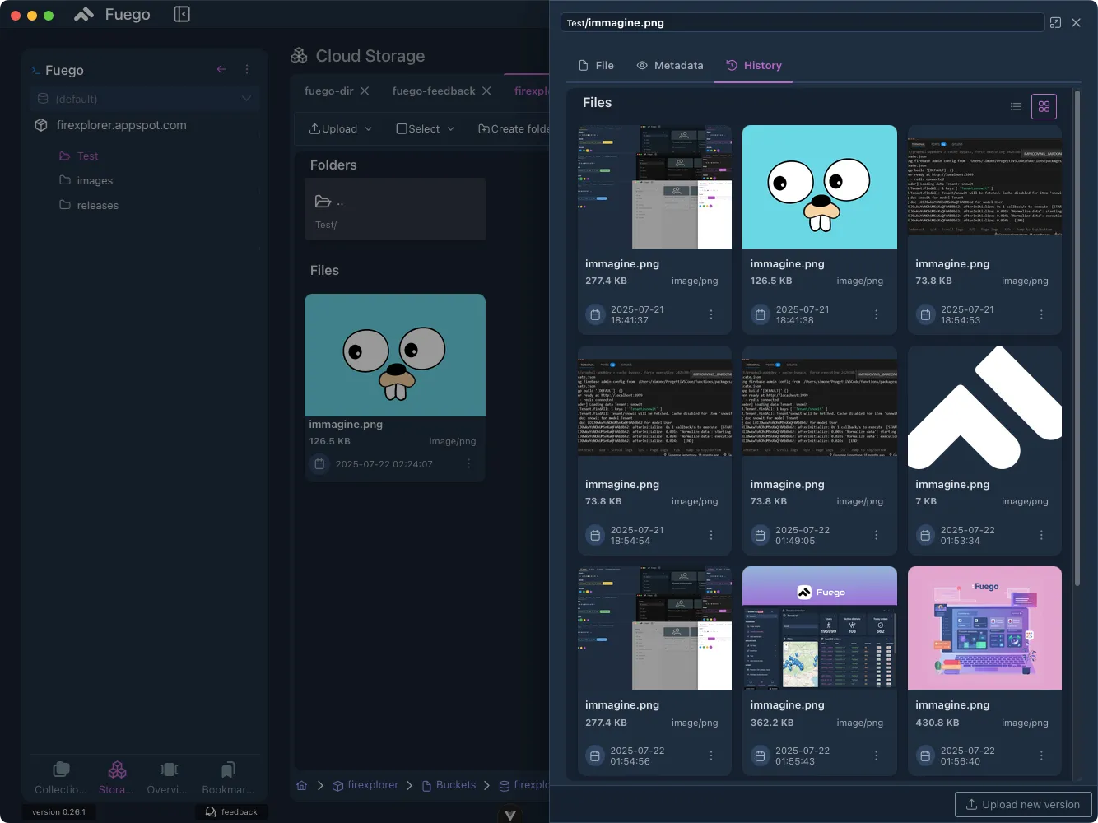Image resolution: width=1098 pixels, height=823 pixels.
Task: Close the fuego-dir bucket tab
Action: 365,91
